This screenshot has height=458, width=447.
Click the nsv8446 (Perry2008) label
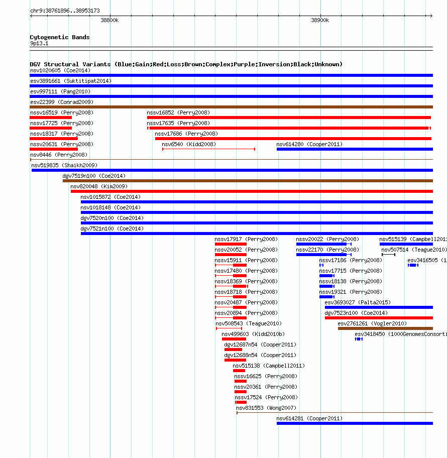pyautogui.click(x=59, y=155)
